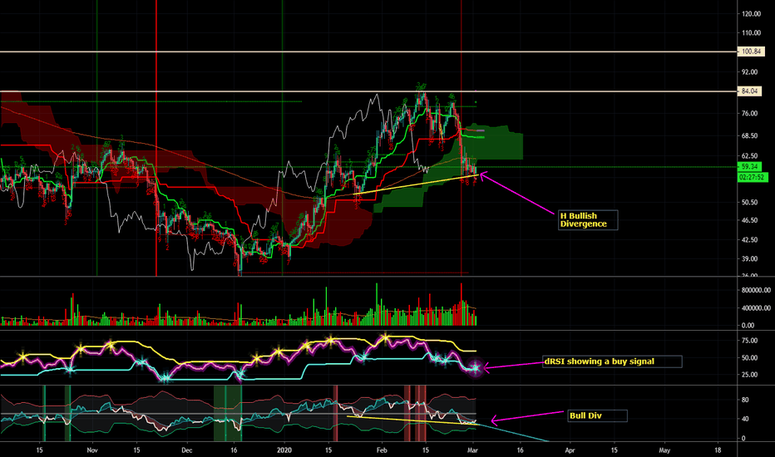Click the 39.00 price axis tick

tap(749, 259)
